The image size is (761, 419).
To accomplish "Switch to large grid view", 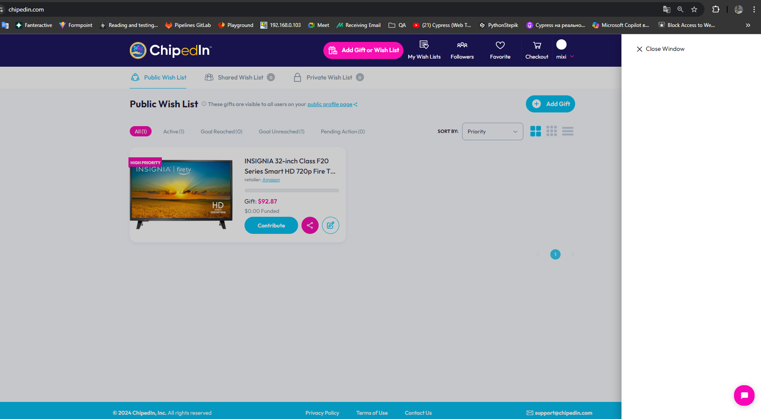I will click(535, 131).
